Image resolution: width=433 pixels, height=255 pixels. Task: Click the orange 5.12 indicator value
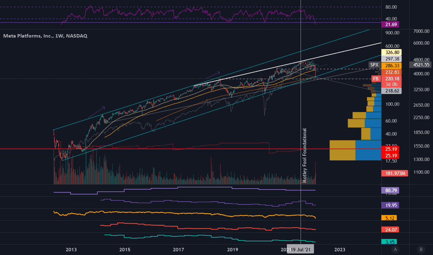tap(389, 218)
